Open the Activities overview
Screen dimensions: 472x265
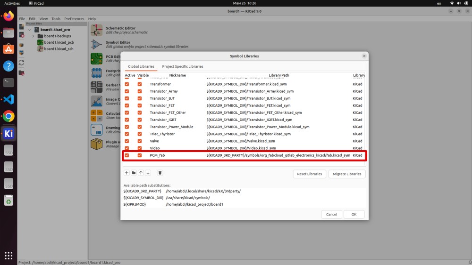click(12, 3)
